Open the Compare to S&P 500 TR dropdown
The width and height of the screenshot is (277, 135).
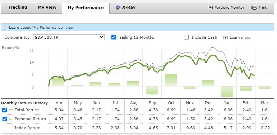69,37
